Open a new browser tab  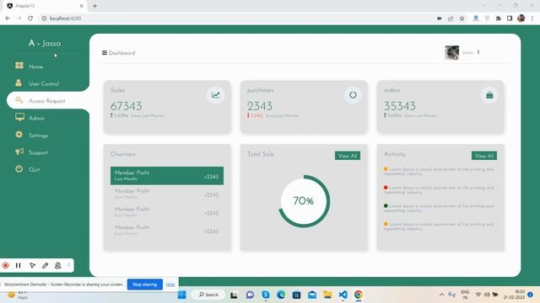pyautogui.click(x=94, y=6)
